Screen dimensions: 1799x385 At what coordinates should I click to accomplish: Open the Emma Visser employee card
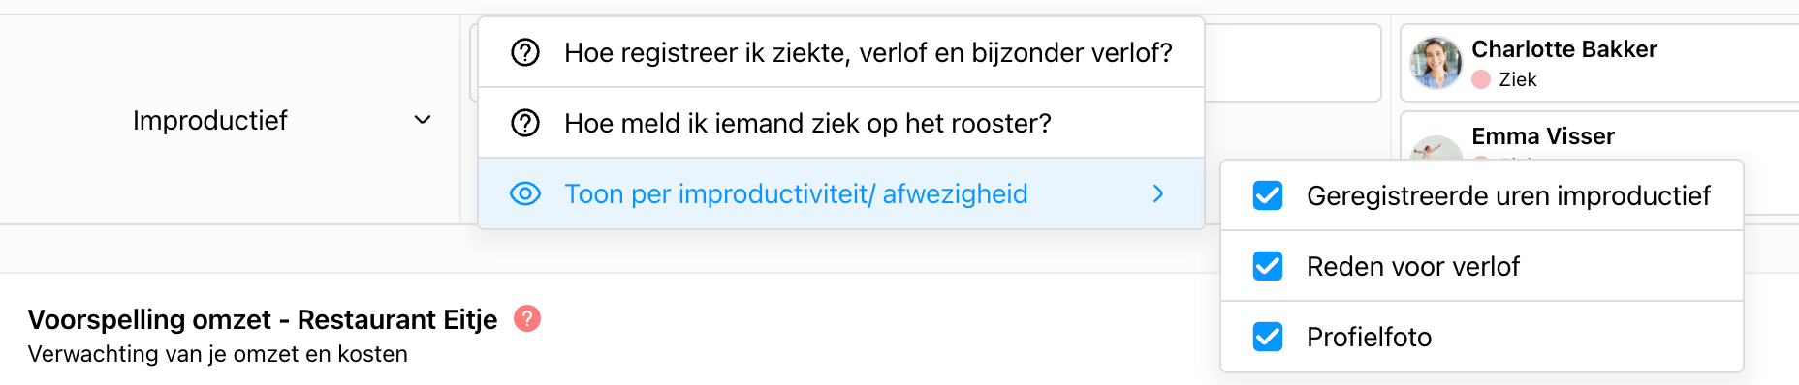point(1599,136)
